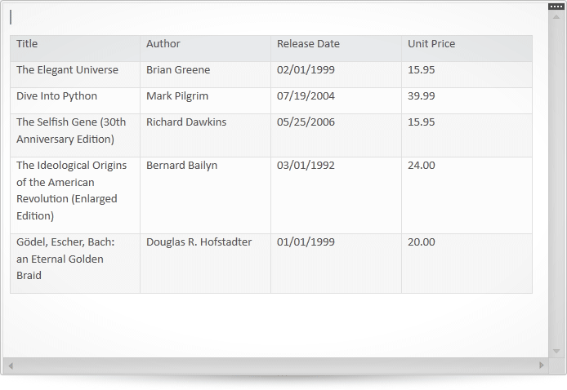
Task: Click the Brian Greene author cell
Action: tap(205, 74)
